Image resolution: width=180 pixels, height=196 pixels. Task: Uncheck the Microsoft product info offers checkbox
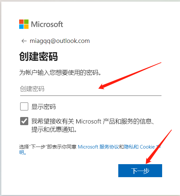coord(24,121)
